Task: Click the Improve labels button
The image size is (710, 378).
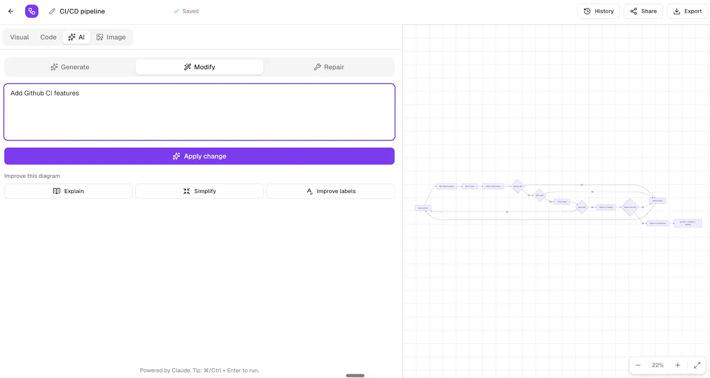Action: (331, 191)
